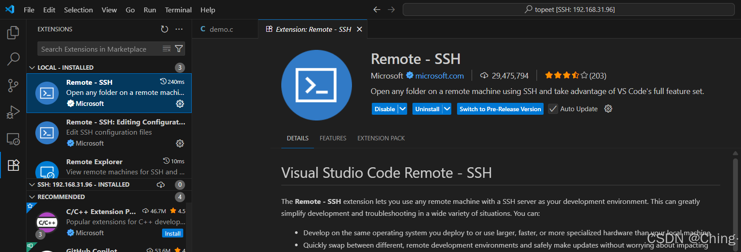Open the Search view in activity bar
741x252 pixels.
13,59
